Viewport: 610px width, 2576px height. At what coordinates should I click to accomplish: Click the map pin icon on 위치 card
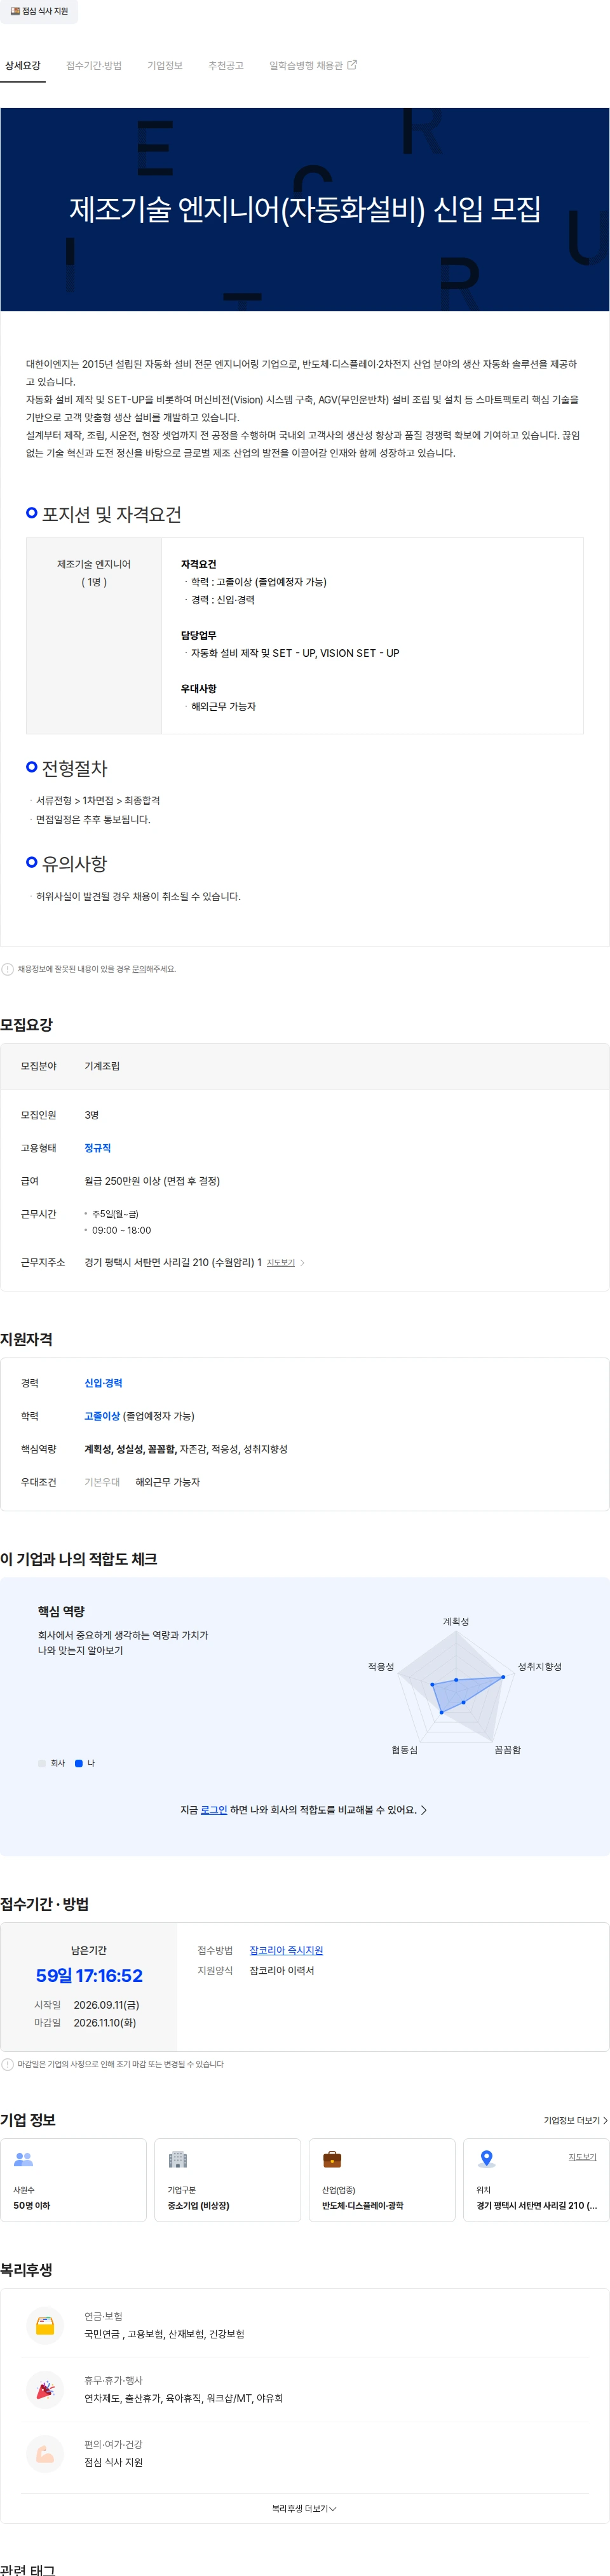487,2159
